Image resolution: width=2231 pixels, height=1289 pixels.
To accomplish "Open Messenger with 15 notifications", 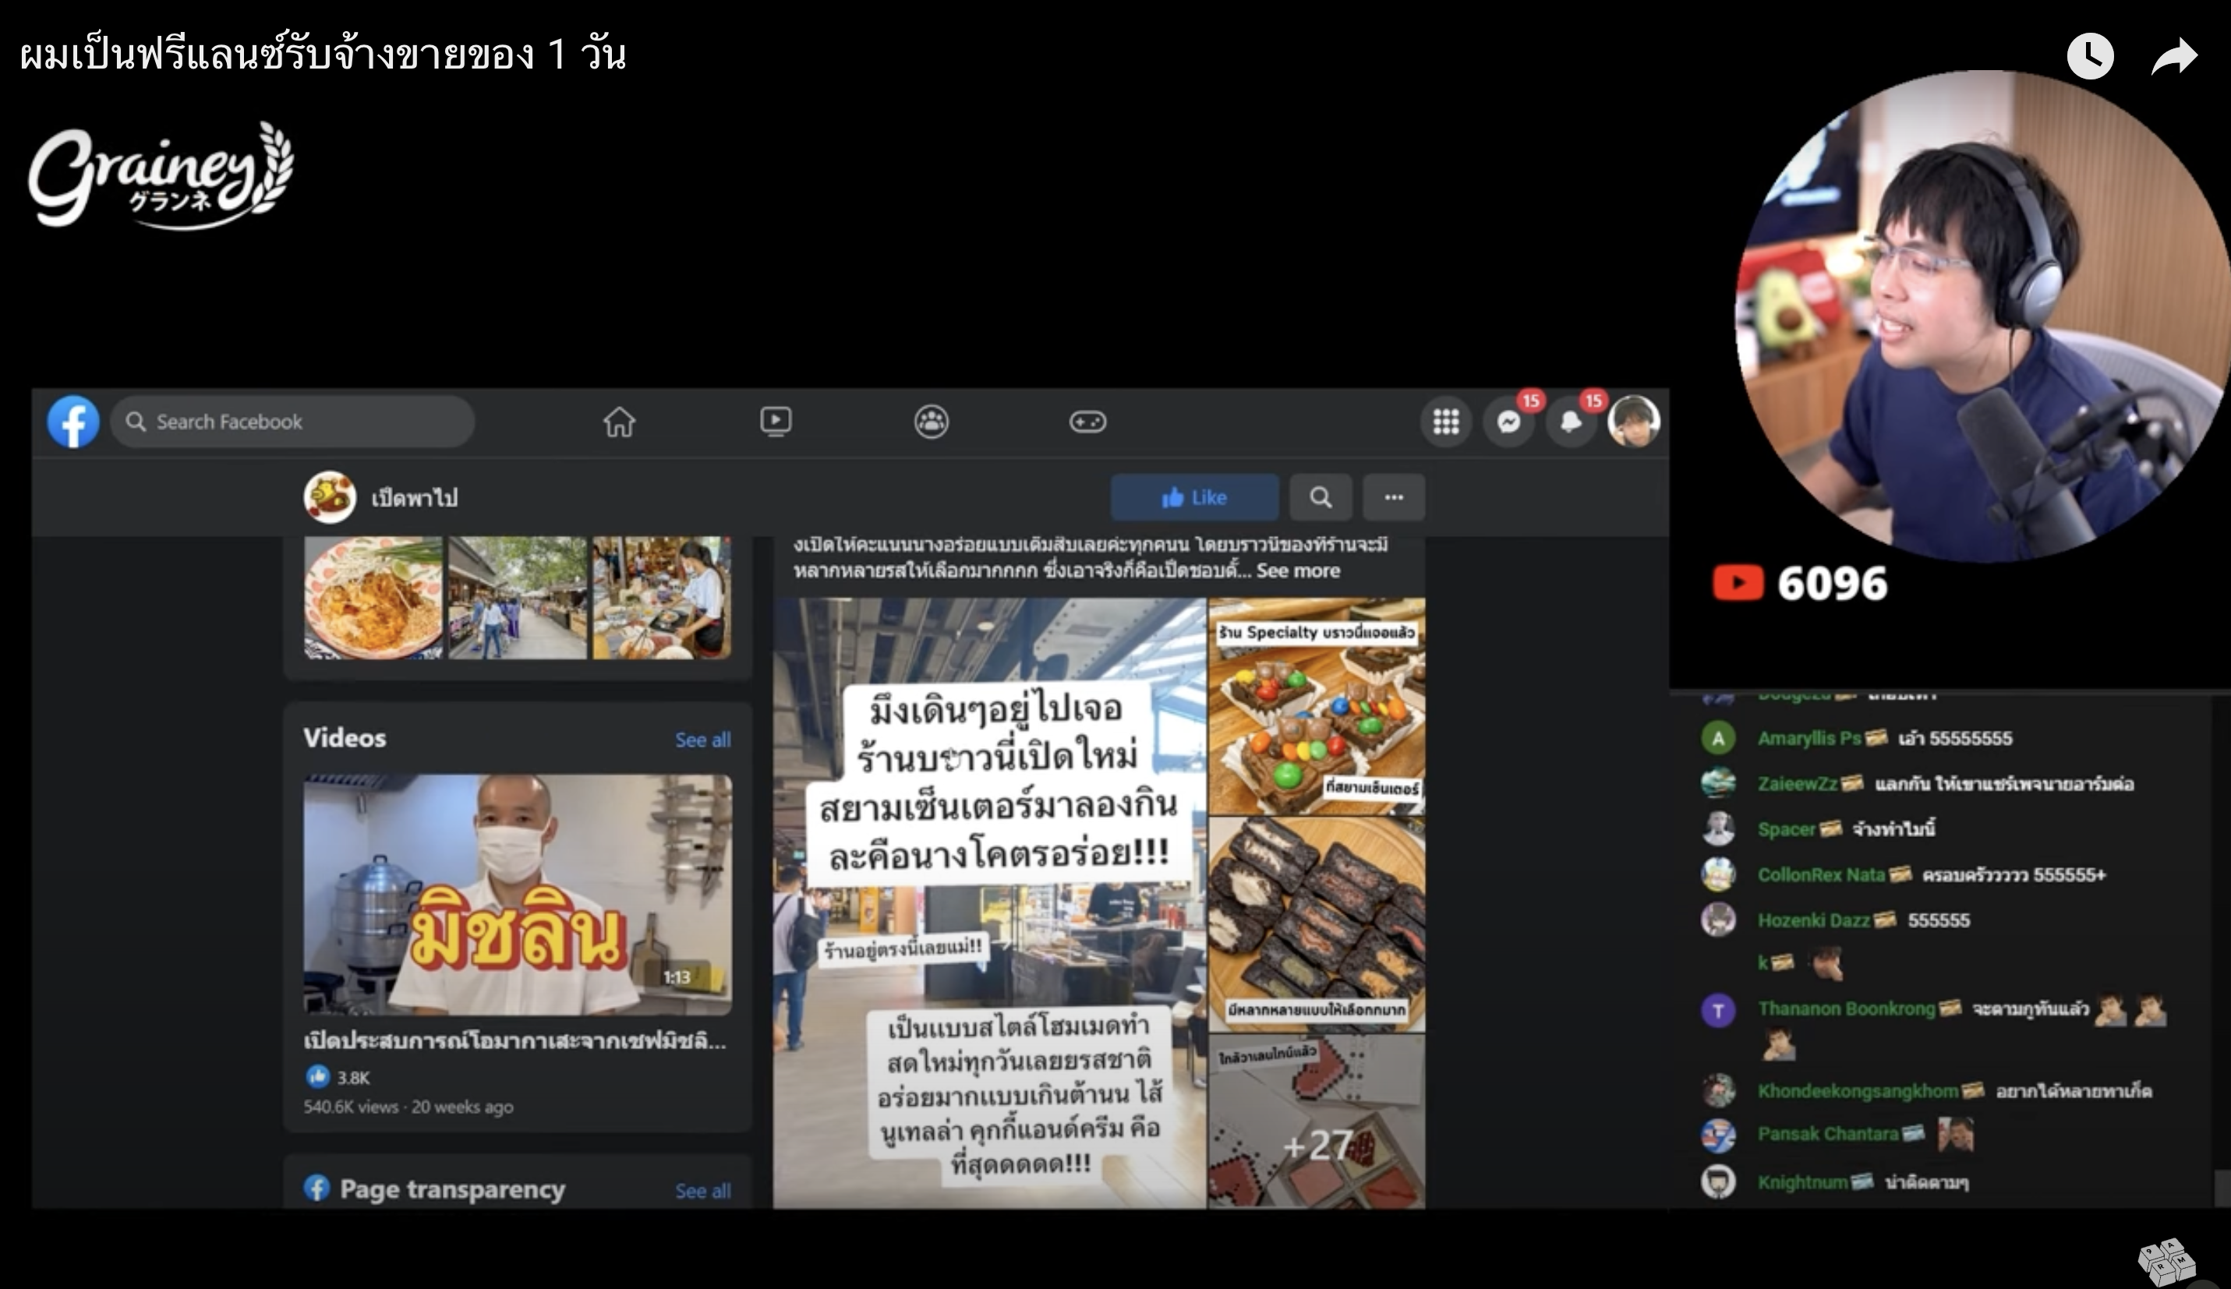I will (x=1509, y=422).
